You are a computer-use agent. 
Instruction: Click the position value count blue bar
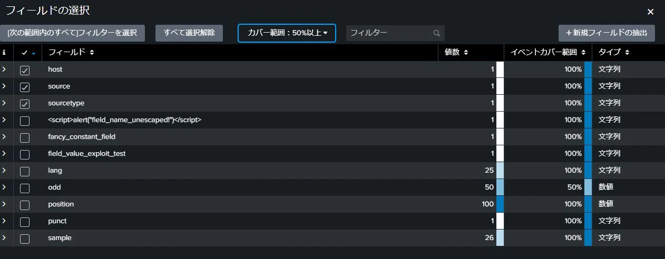point(500,204)
